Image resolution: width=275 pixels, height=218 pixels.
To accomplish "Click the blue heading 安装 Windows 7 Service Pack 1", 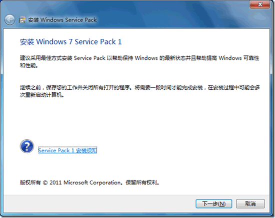I will [x=70, y=42].
